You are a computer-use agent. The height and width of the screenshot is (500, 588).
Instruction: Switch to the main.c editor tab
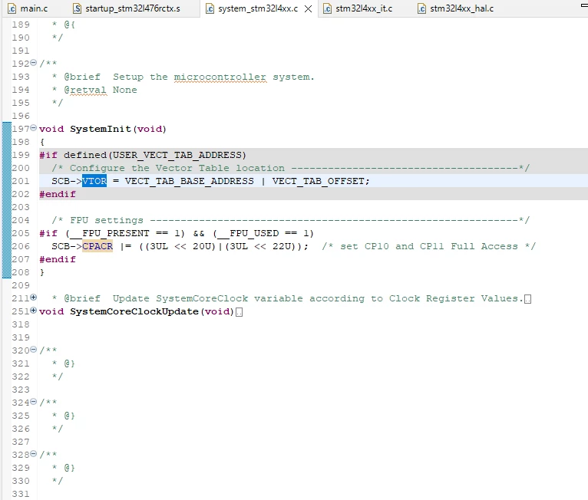(28, 8)
